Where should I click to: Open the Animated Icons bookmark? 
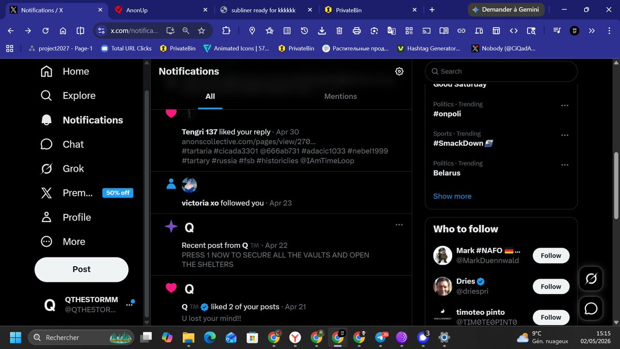coord(236,48)
